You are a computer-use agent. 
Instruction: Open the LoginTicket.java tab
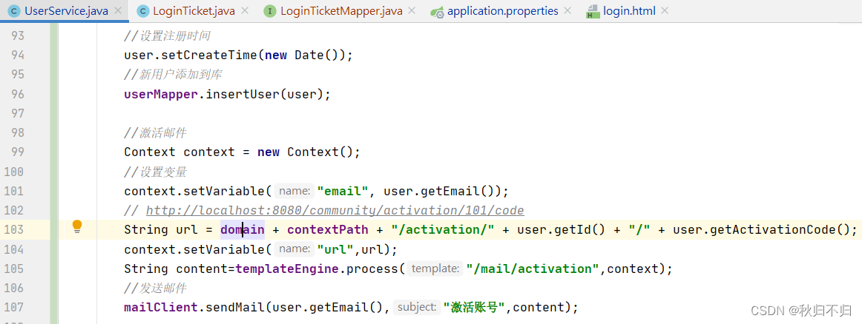pyautogui.click(x=193, y=11)
